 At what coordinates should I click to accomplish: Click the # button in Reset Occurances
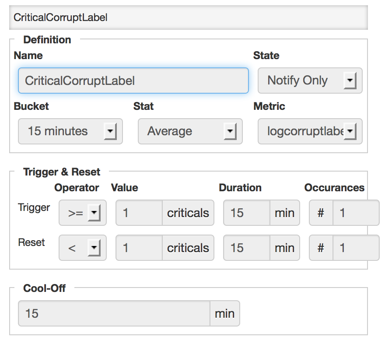[x=321, y=248]
